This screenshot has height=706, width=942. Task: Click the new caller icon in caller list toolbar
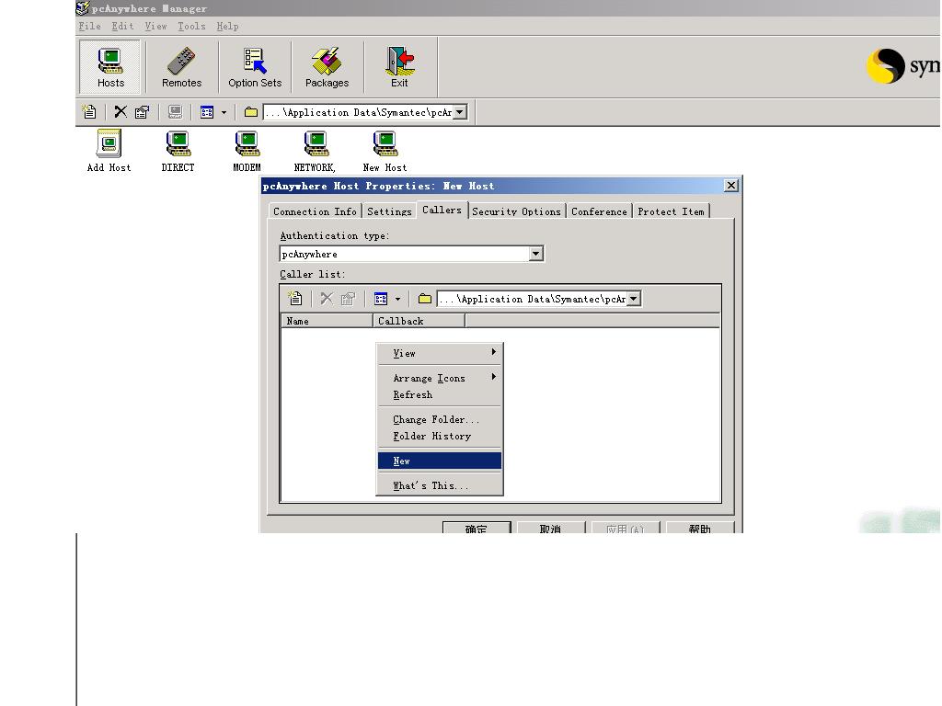click(x=295, y=299)
